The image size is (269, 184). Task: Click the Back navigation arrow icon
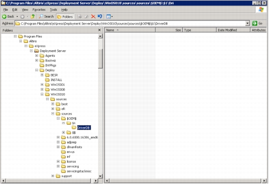point(4,17)
